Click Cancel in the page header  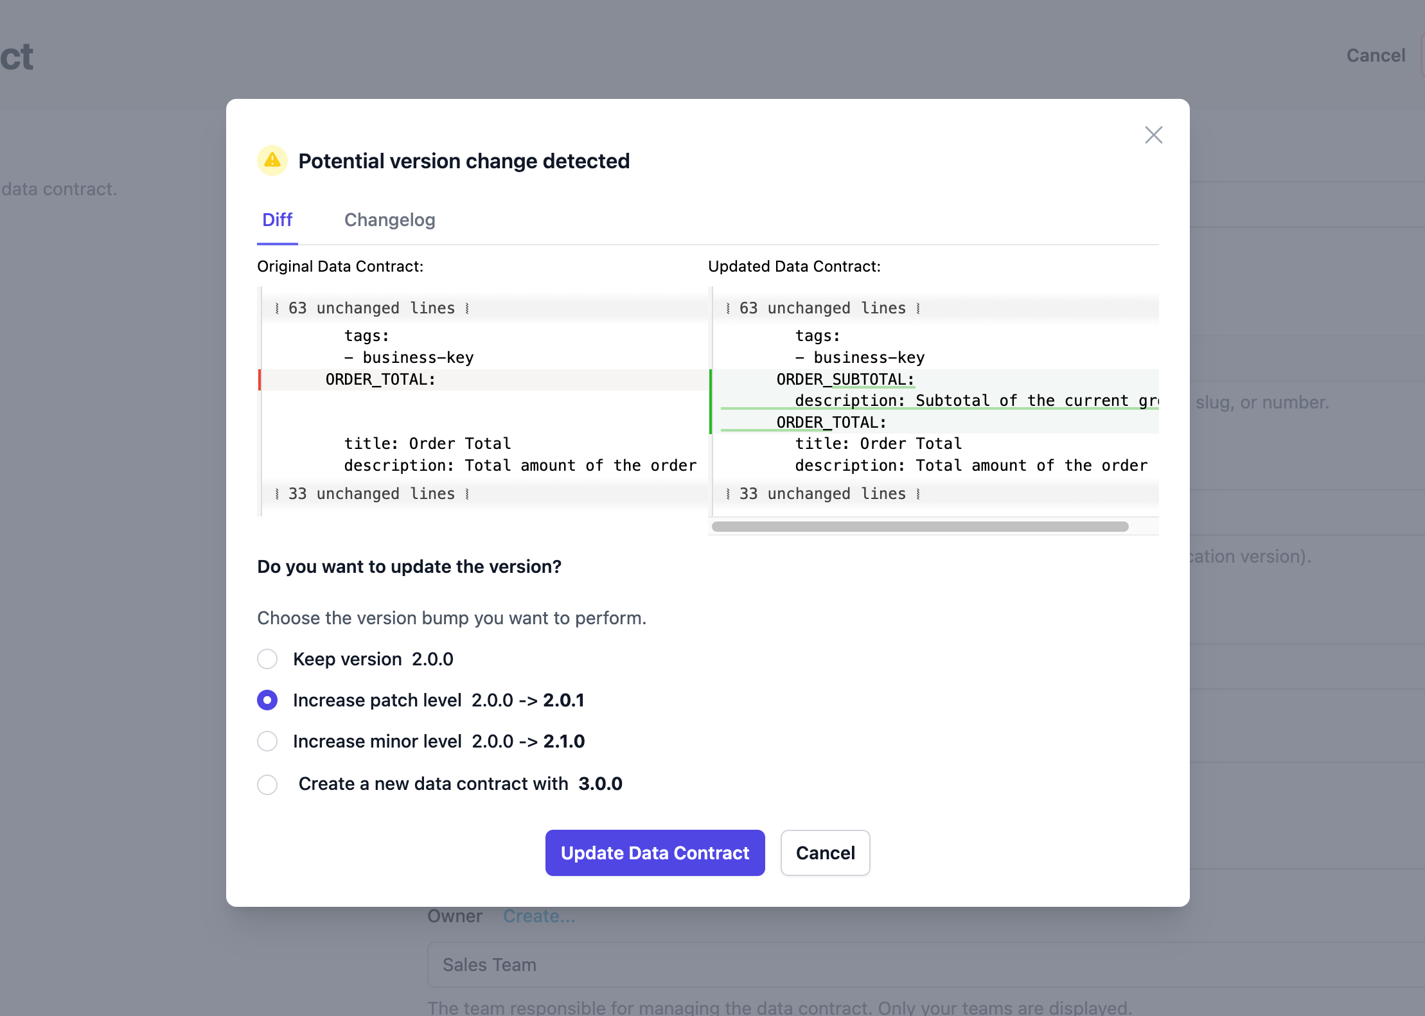click(x=1376, y=56)
